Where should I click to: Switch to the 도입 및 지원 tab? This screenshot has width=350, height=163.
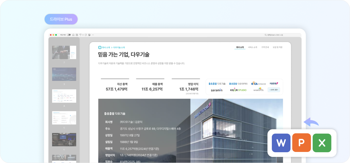[x=278, y=47]
